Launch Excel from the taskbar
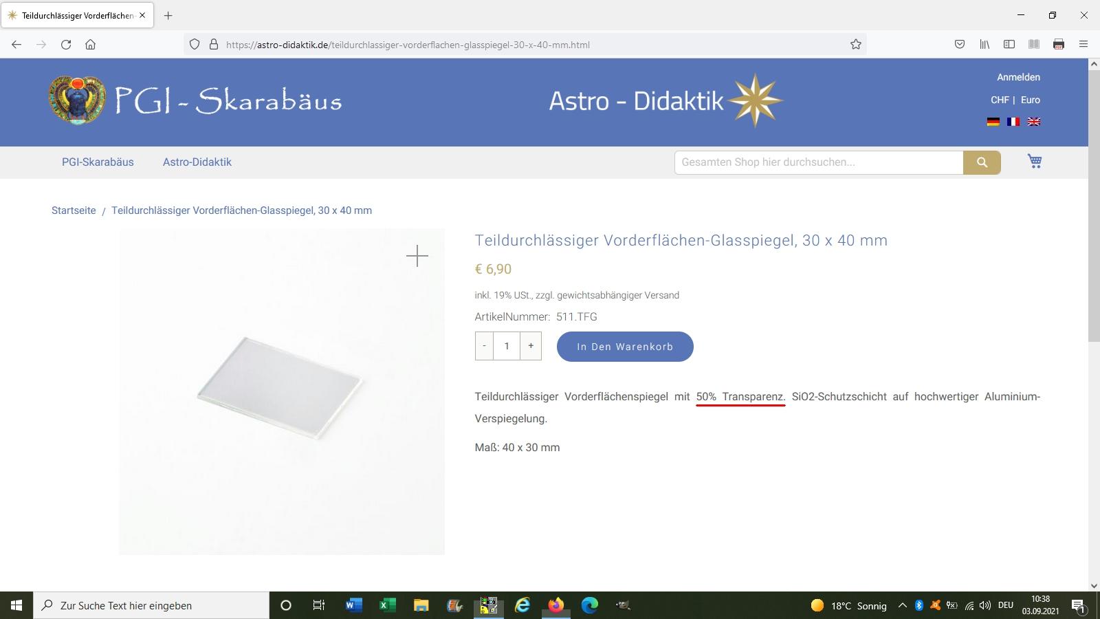Screen dimensions: 1100x619 387,605
